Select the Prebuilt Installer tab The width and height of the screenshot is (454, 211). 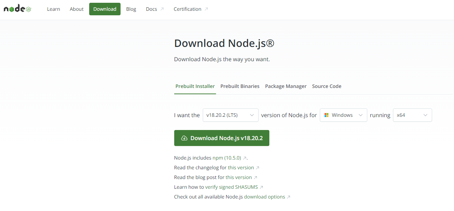tap(195, 86)
